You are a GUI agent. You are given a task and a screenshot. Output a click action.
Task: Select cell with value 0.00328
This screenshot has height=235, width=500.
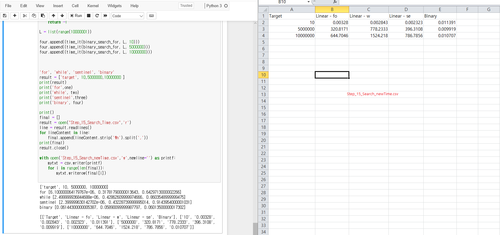coord(332,23)
